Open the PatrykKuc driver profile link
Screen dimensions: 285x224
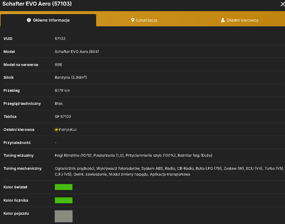click(x=68, y=130)
